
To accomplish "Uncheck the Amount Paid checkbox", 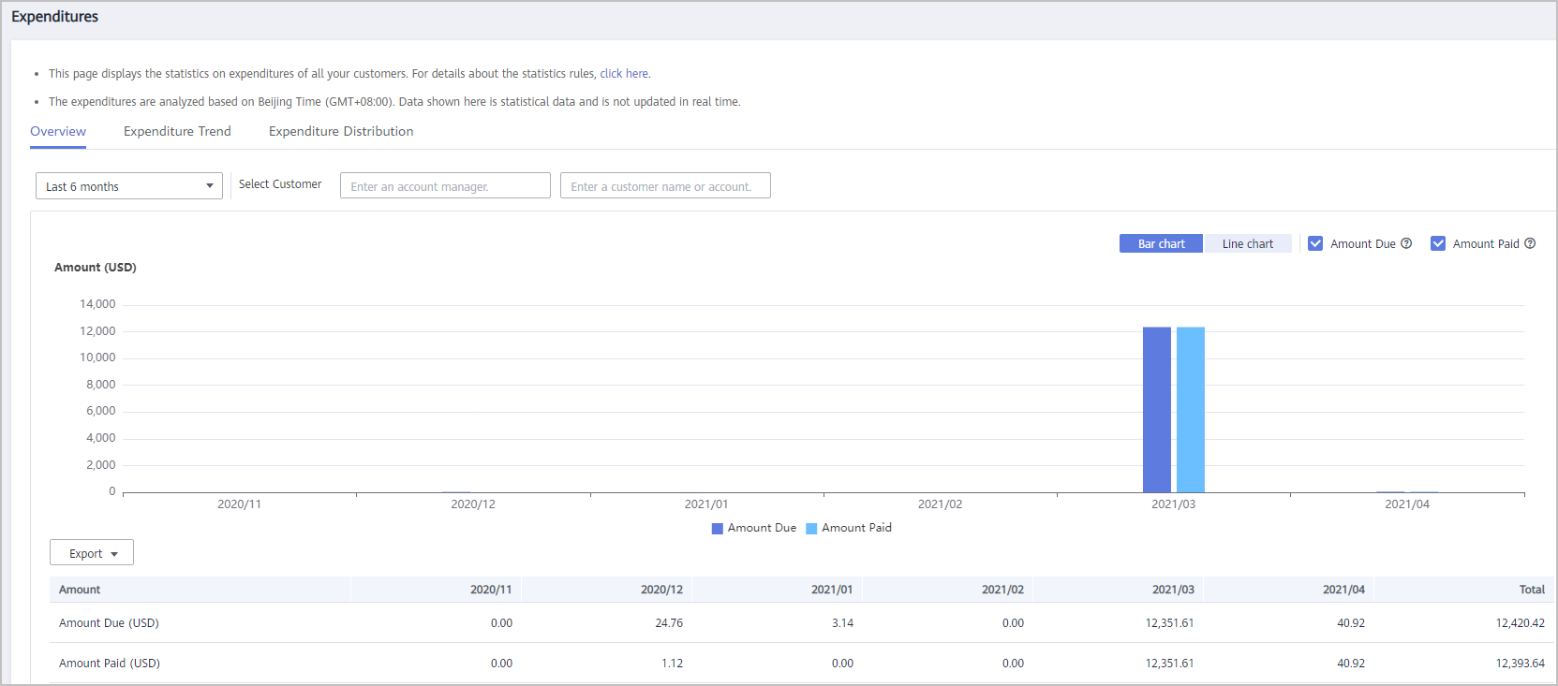I will pos(1438,243).
